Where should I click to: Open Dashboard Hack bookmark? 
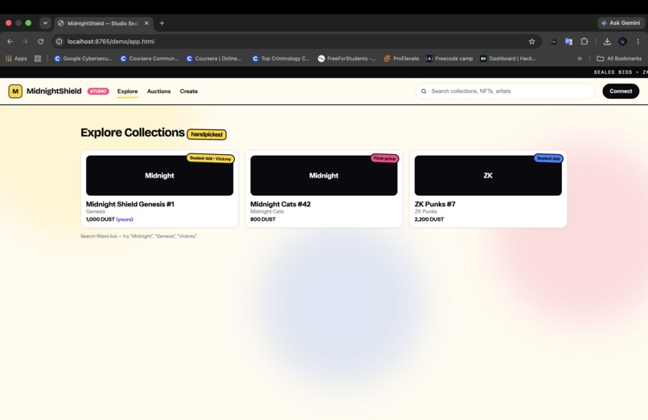[508, 59]
